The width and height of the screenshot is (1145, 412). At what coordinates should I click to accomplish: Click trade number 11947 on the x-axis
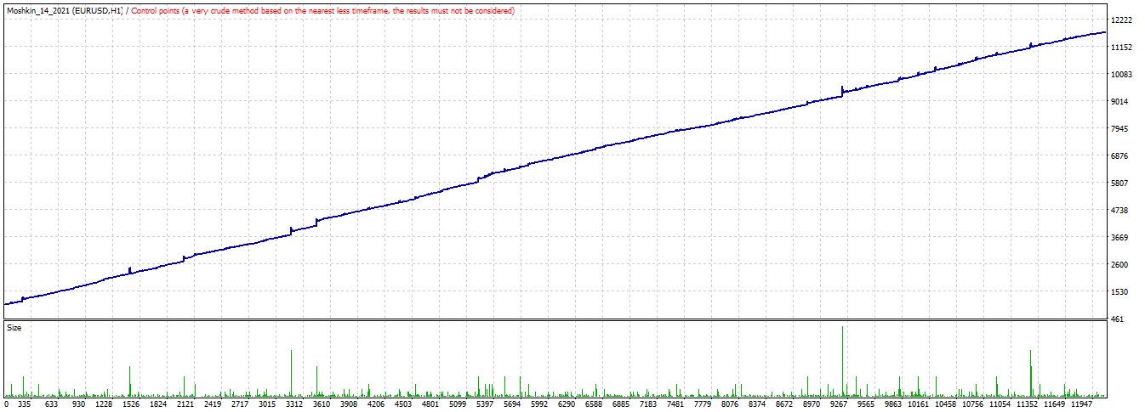(x=1082, y=405)
